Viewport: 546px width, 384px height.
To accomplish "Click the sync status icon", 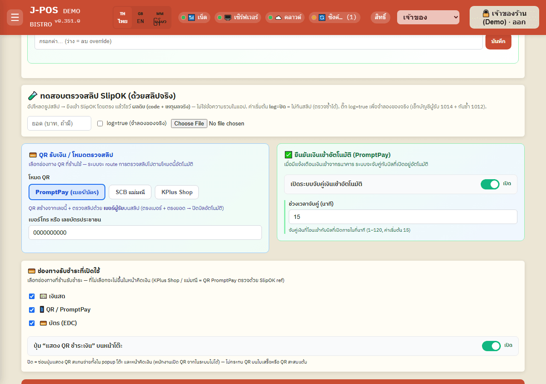I will click(322, 17).
